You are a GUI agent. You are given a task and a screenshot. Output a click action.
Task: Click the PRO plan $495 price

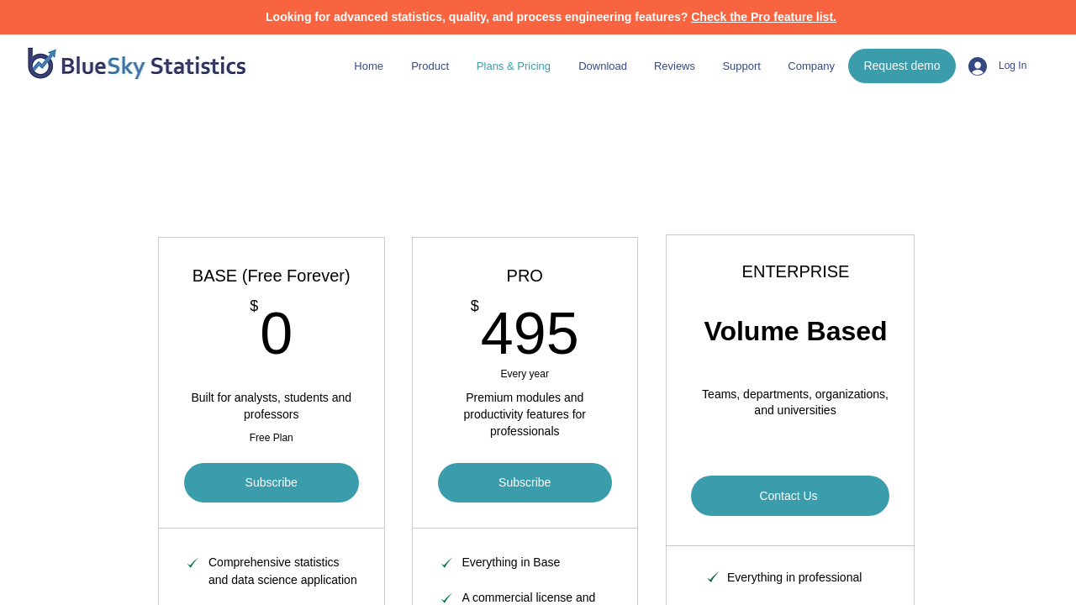tap(529, 334)
